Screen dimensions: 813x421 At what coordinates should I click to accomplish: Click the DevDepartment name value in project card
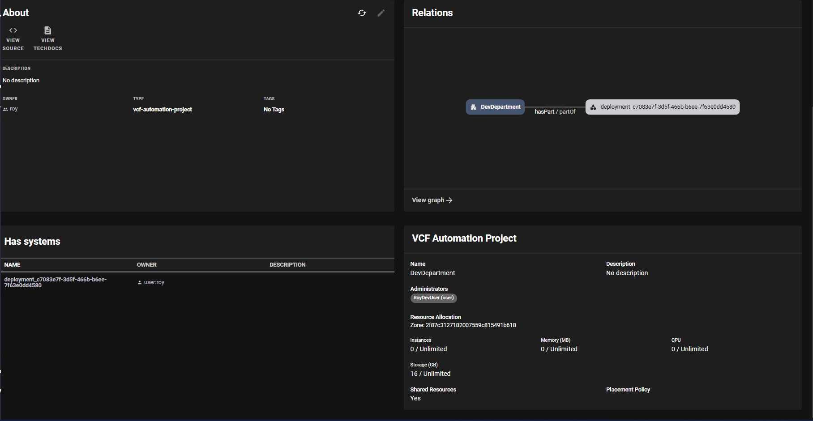click(x=432, y=273)
